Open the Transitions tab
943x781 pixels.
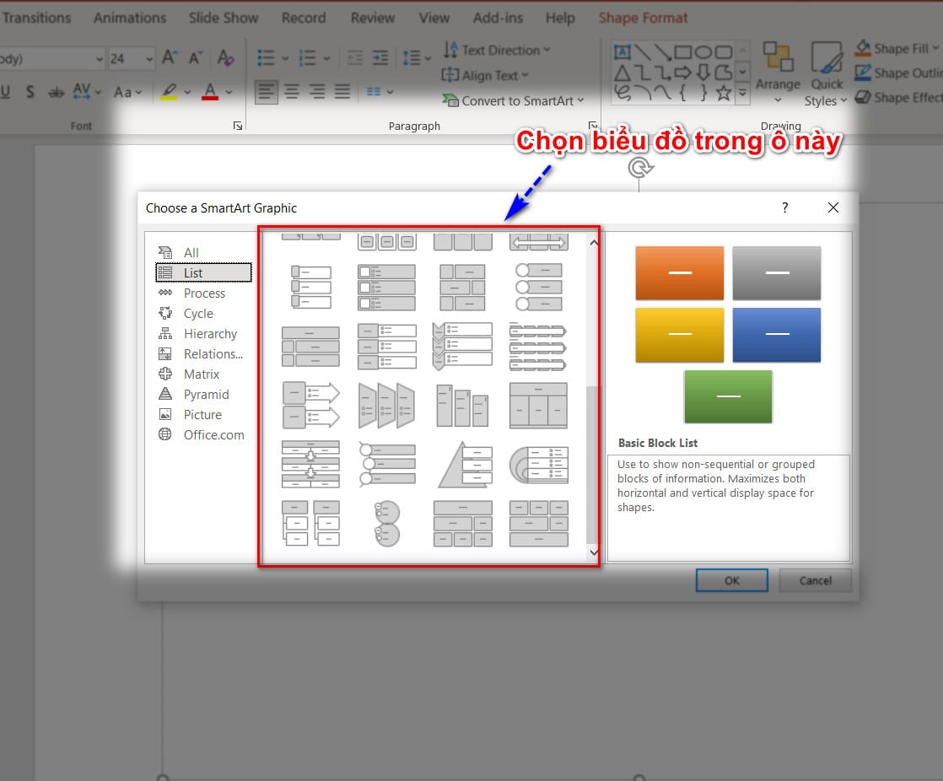[36, 18]
